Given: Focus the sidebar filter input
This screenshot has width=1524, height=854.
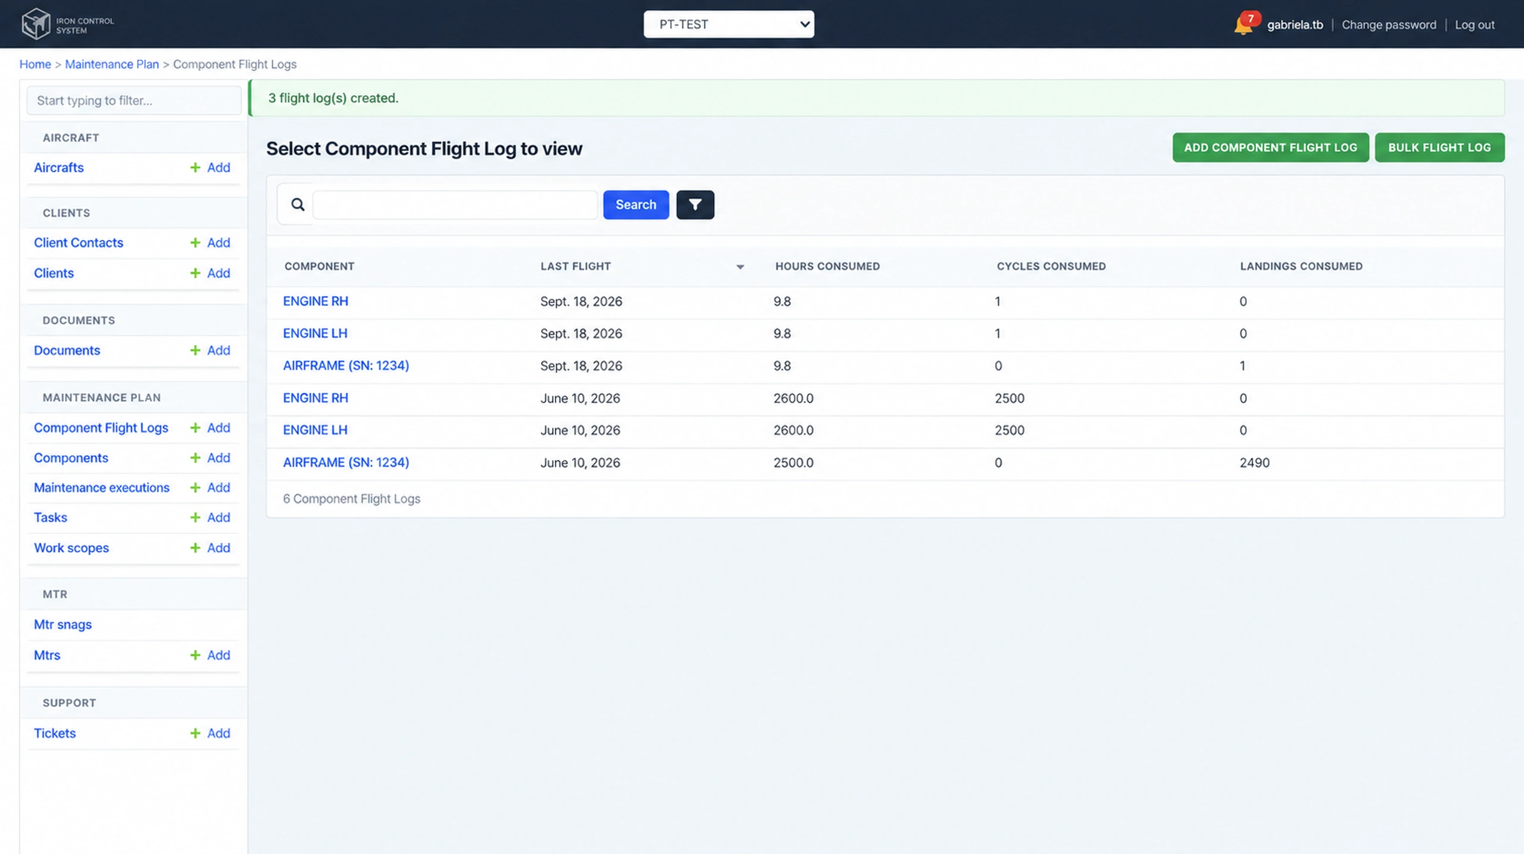Looking at the screenshot, I should pos(134,101).
